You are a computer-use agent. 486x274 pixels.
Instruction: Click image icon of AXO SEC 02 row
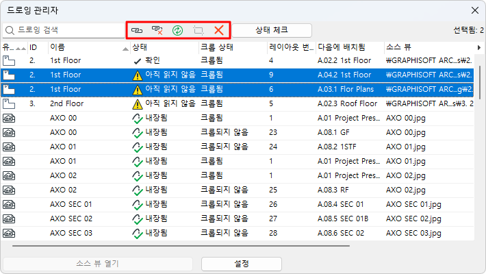pyautogui.click(x=9, y=219)
